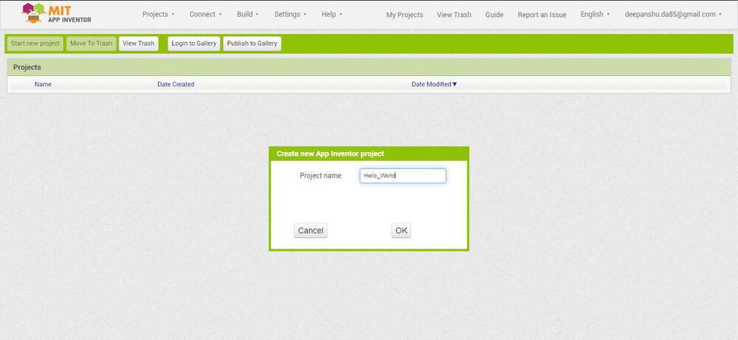The image size is (738, 340).
Task: Open the Help dropdown menu
Action: pos(332,15)
